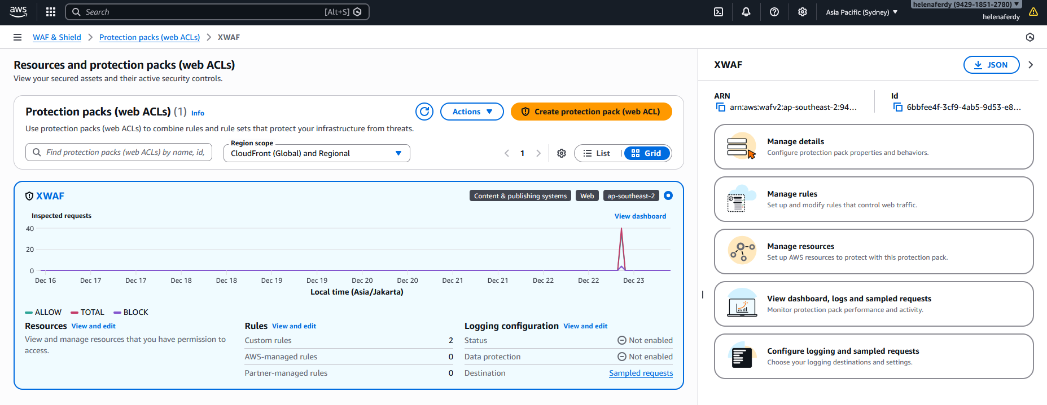Open the Actions dropdown
This screenshot has height=405, width=1047.
pyautogui.click(x=472, y=112)
